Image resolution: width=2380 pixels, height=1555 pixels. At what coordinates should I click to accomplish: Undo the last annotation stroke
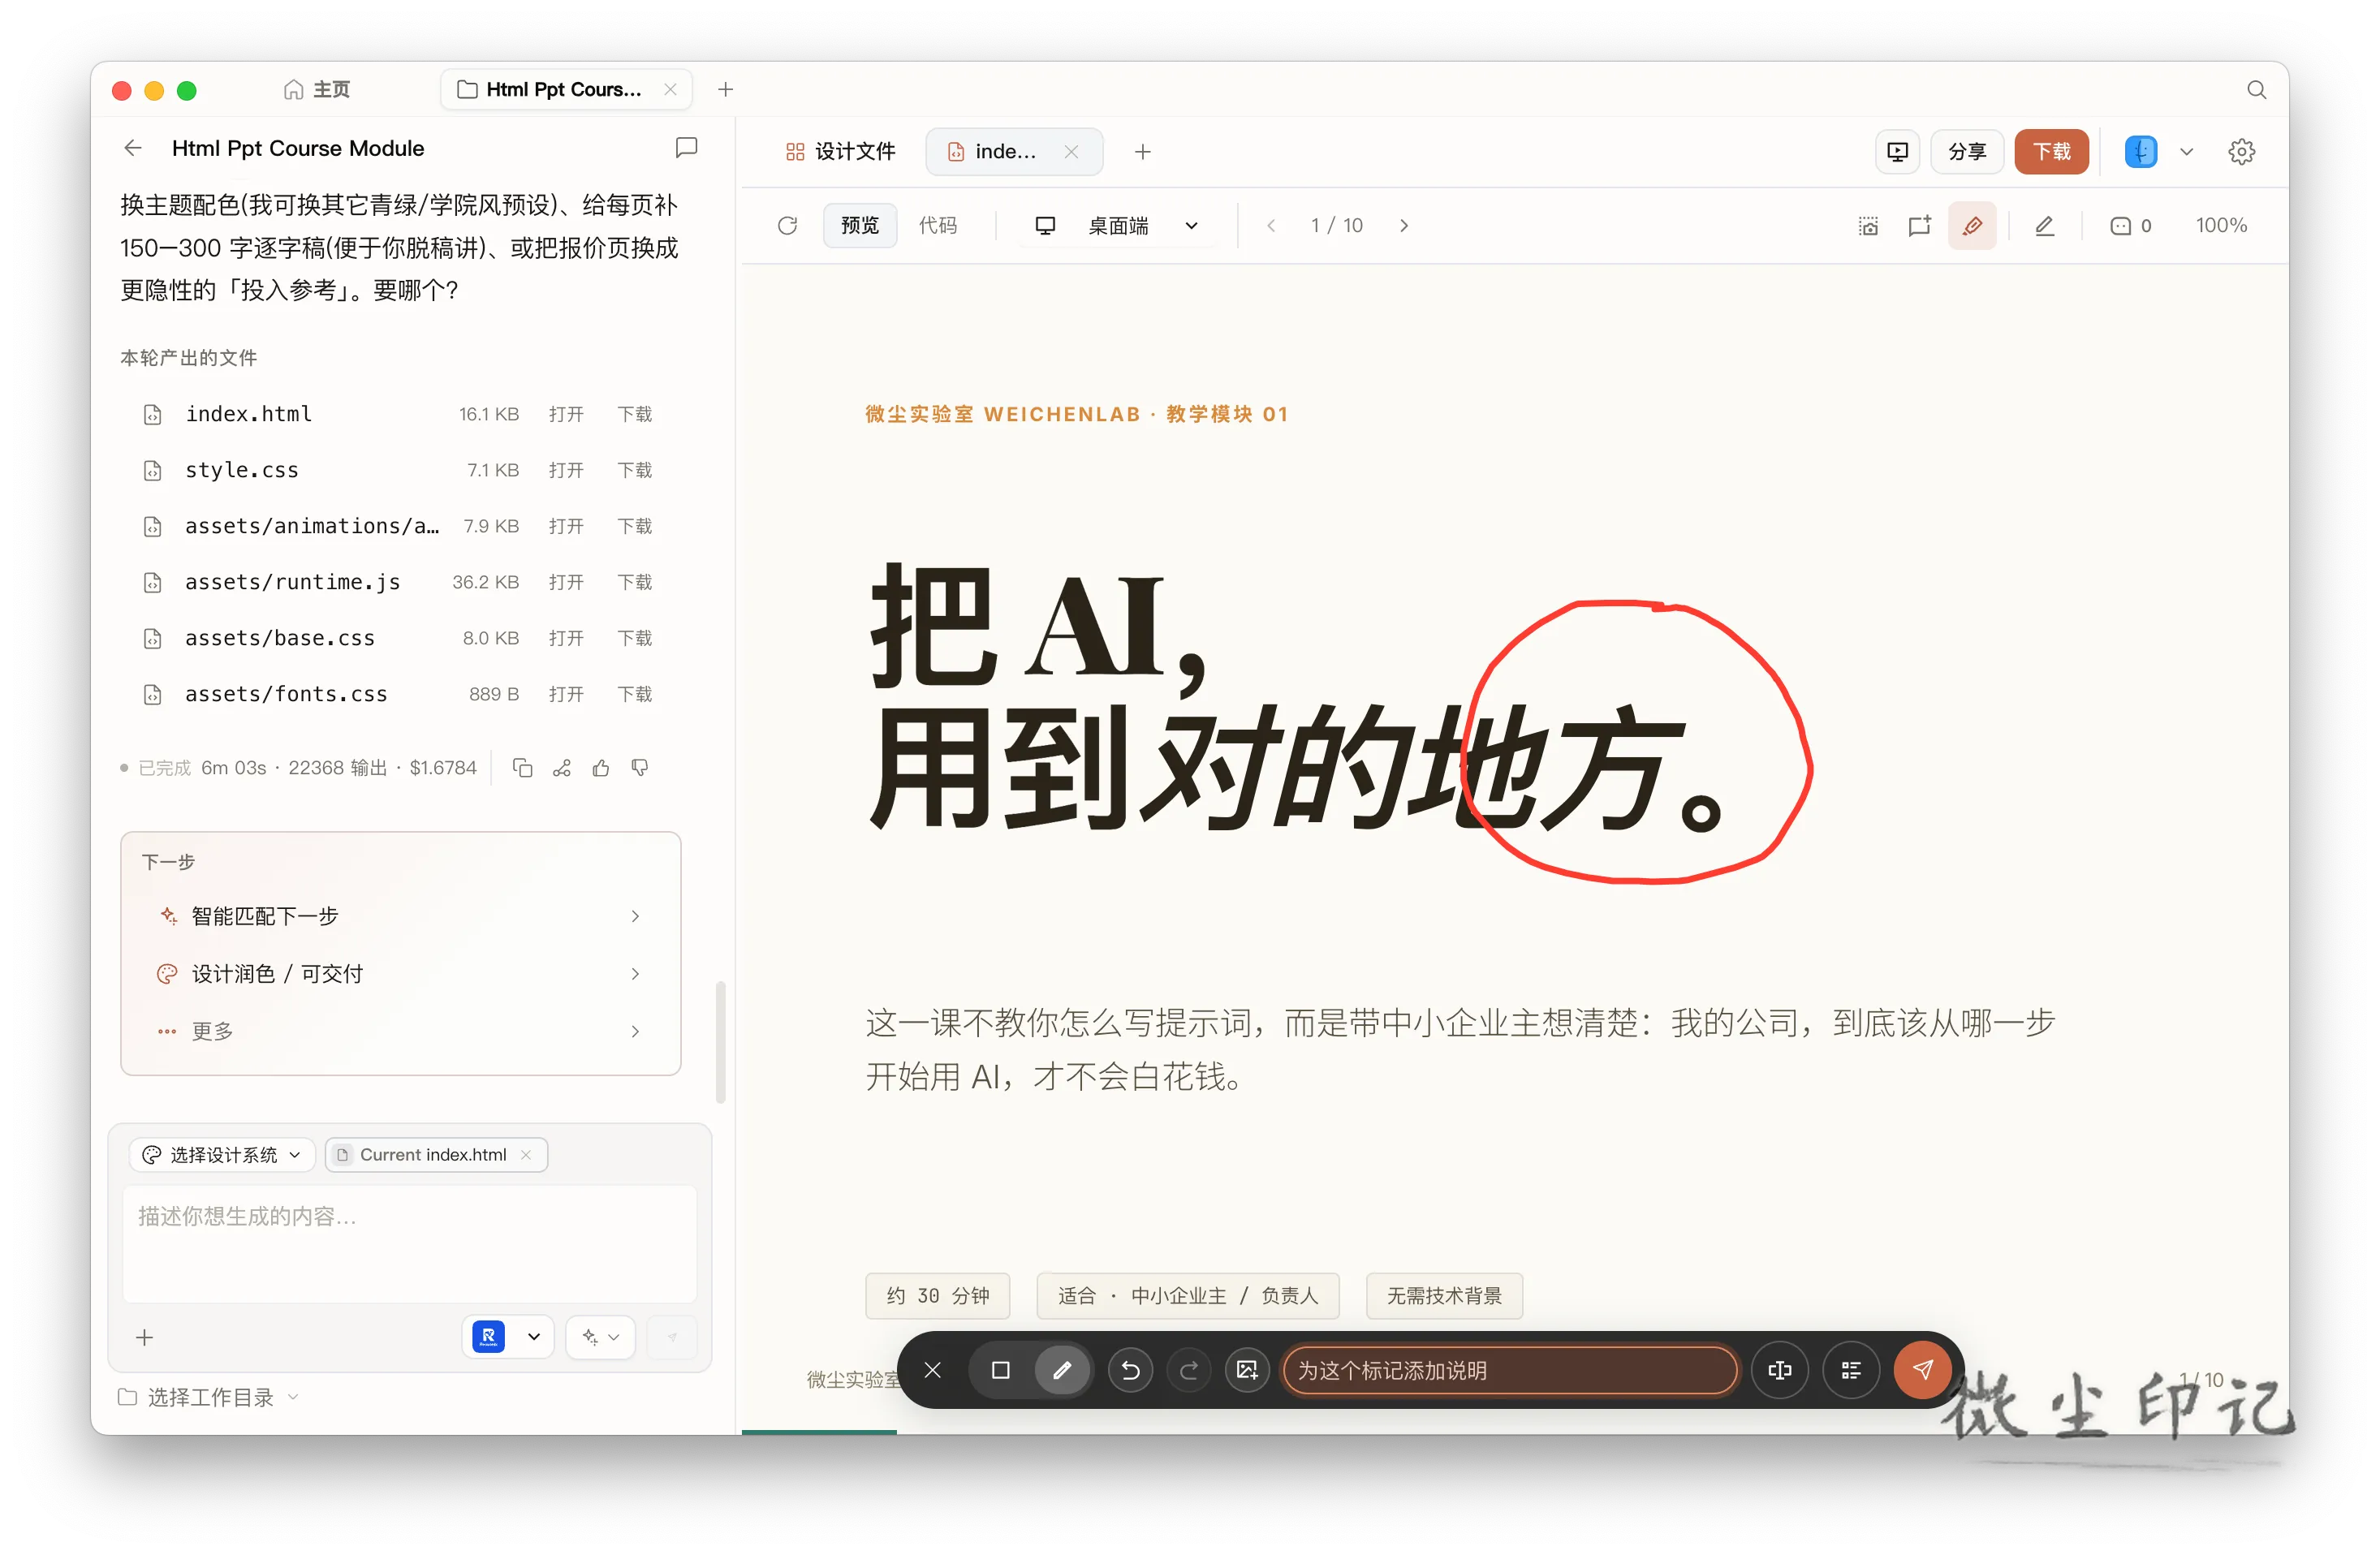(1130, 1370)
